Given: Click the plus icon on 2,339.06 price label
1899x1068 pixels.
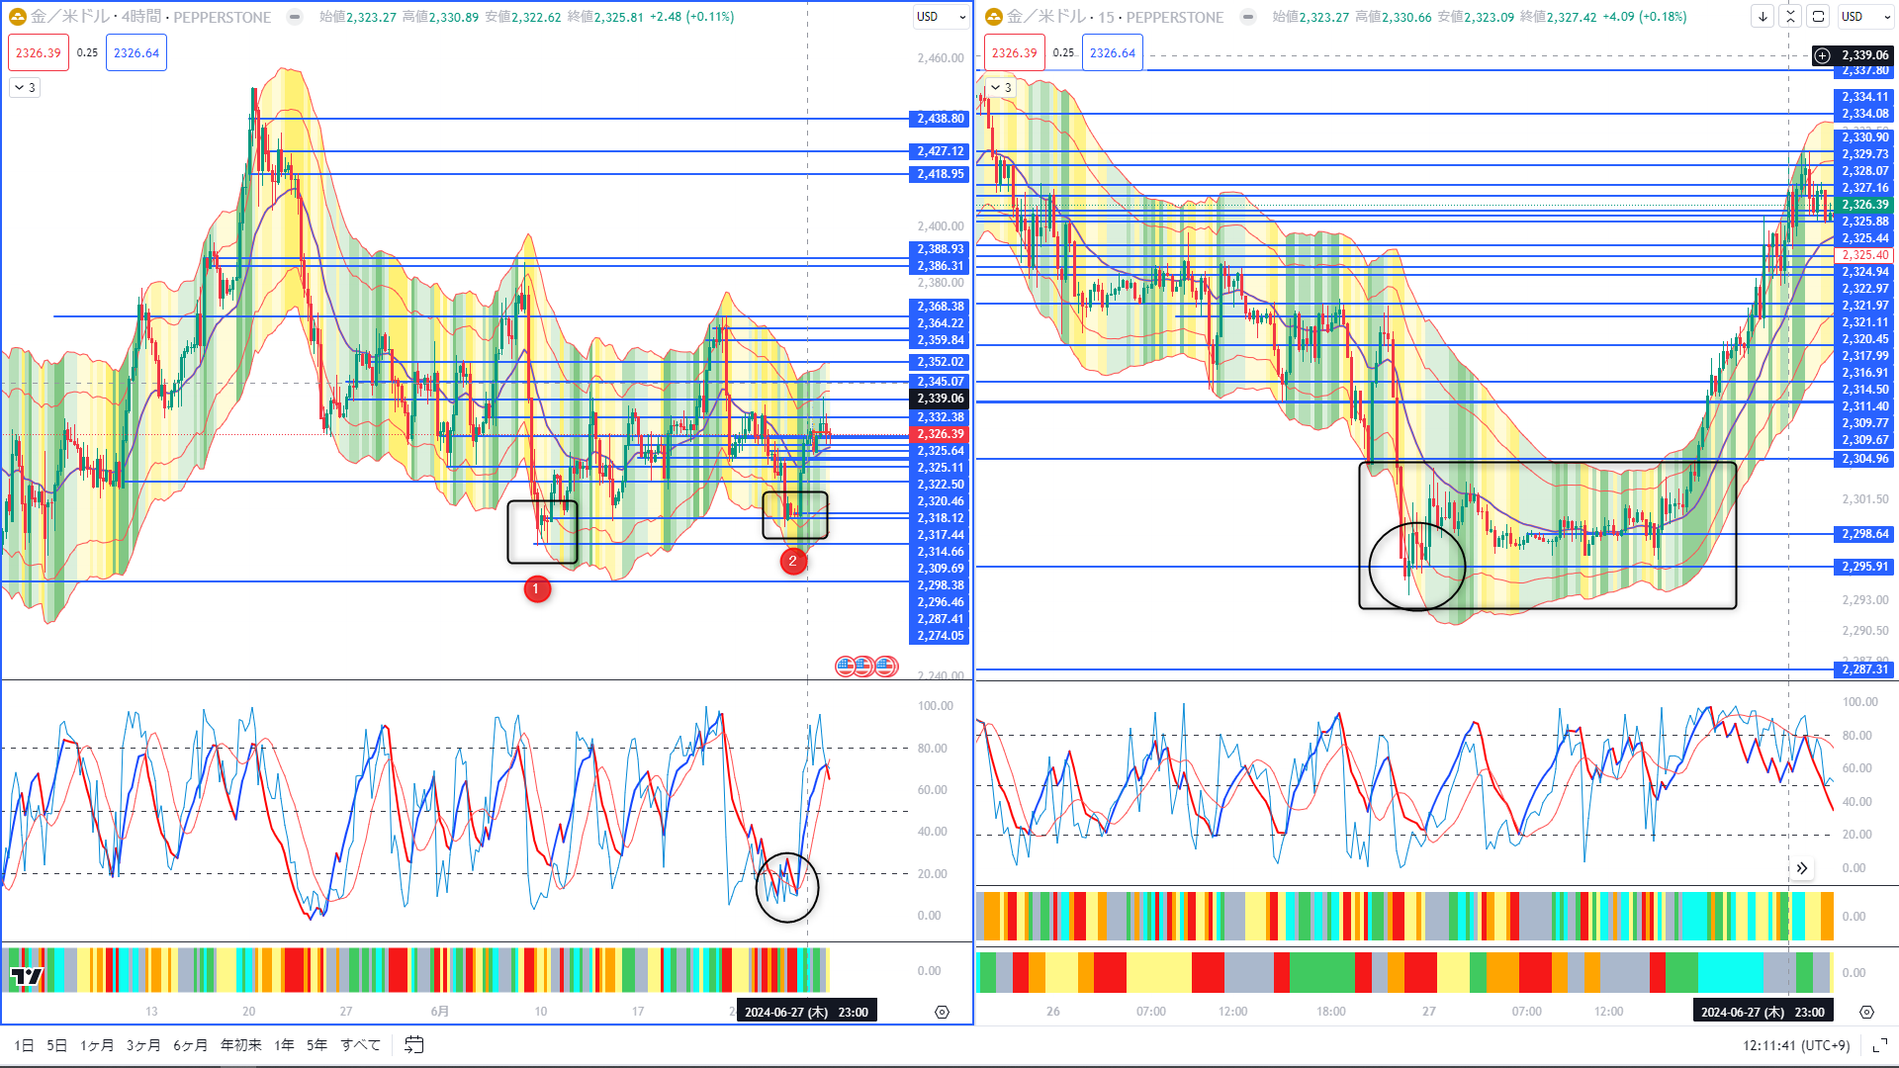Looking at the screenshot, I should [x=1823, y=55].
